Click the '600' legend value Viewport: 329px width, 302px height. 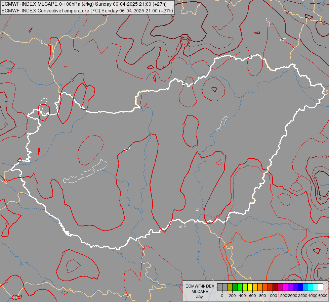point(252,296)
